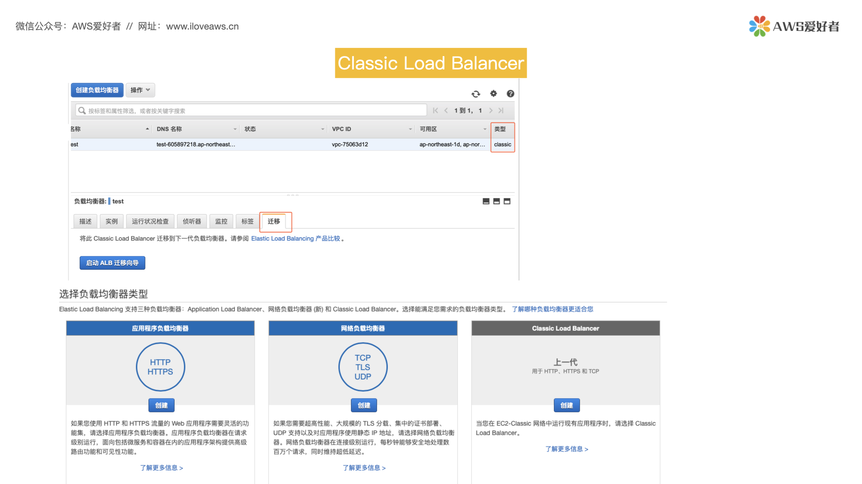Click the 类型 column header

500,129
